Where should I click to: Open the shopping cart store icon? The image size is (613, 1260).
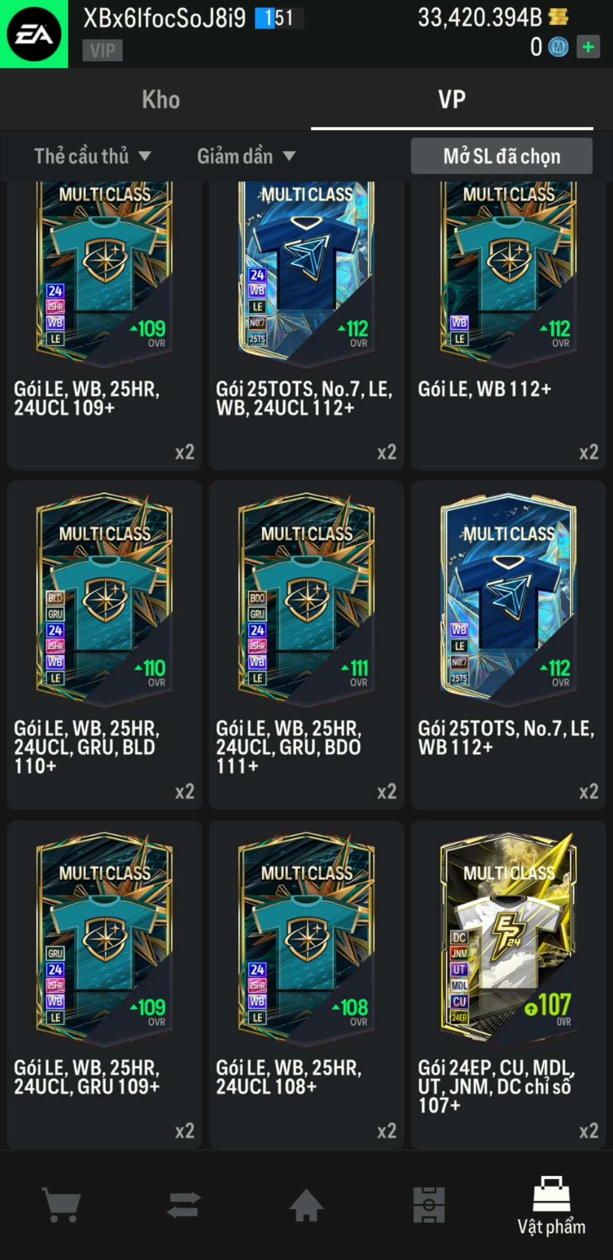[61, 1204]
